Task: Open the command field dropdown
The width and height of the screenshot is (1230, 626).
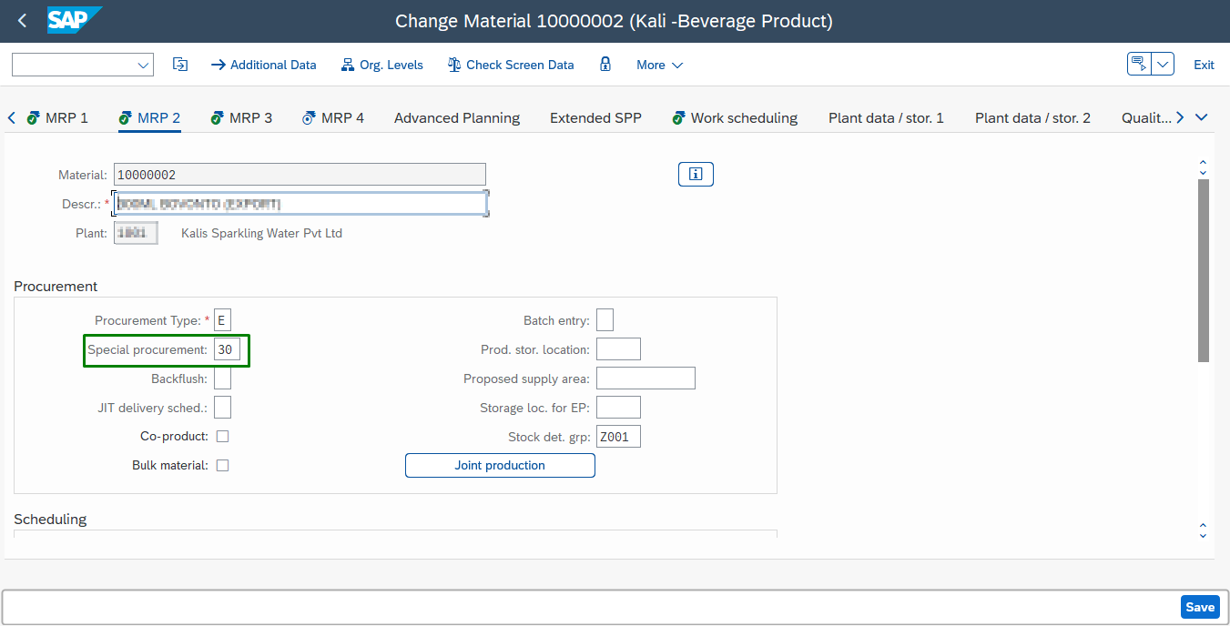Action: pyautogui.click(x=143, y=65)
